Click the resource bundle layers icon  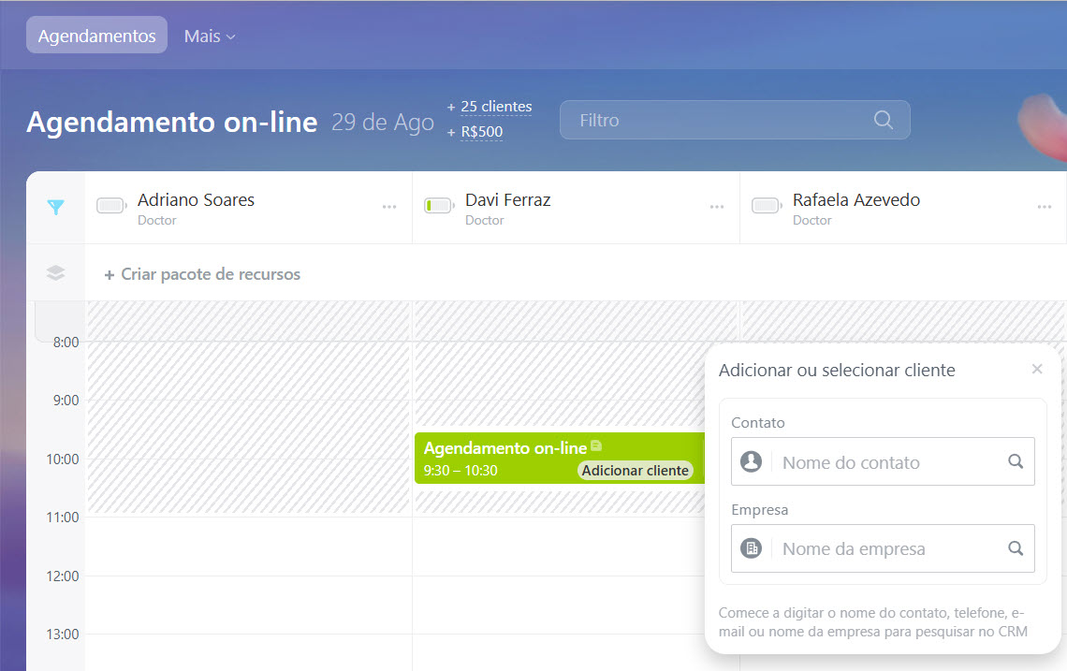point(55,273)
